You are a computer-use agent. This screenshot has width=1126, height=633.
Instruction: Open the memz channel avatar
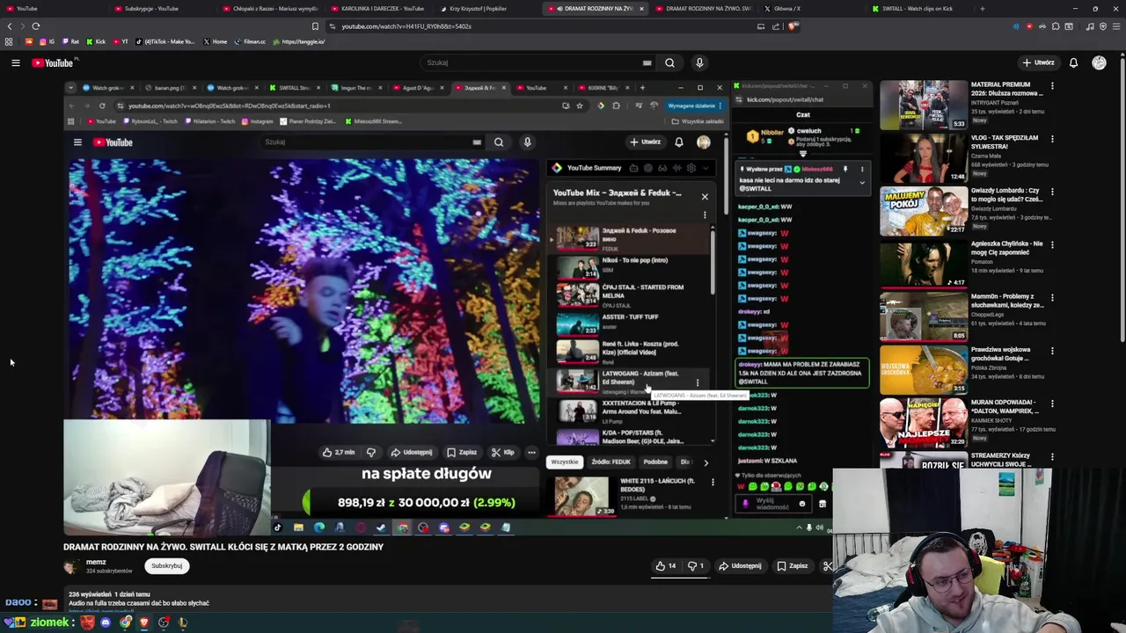click(70, 566)
